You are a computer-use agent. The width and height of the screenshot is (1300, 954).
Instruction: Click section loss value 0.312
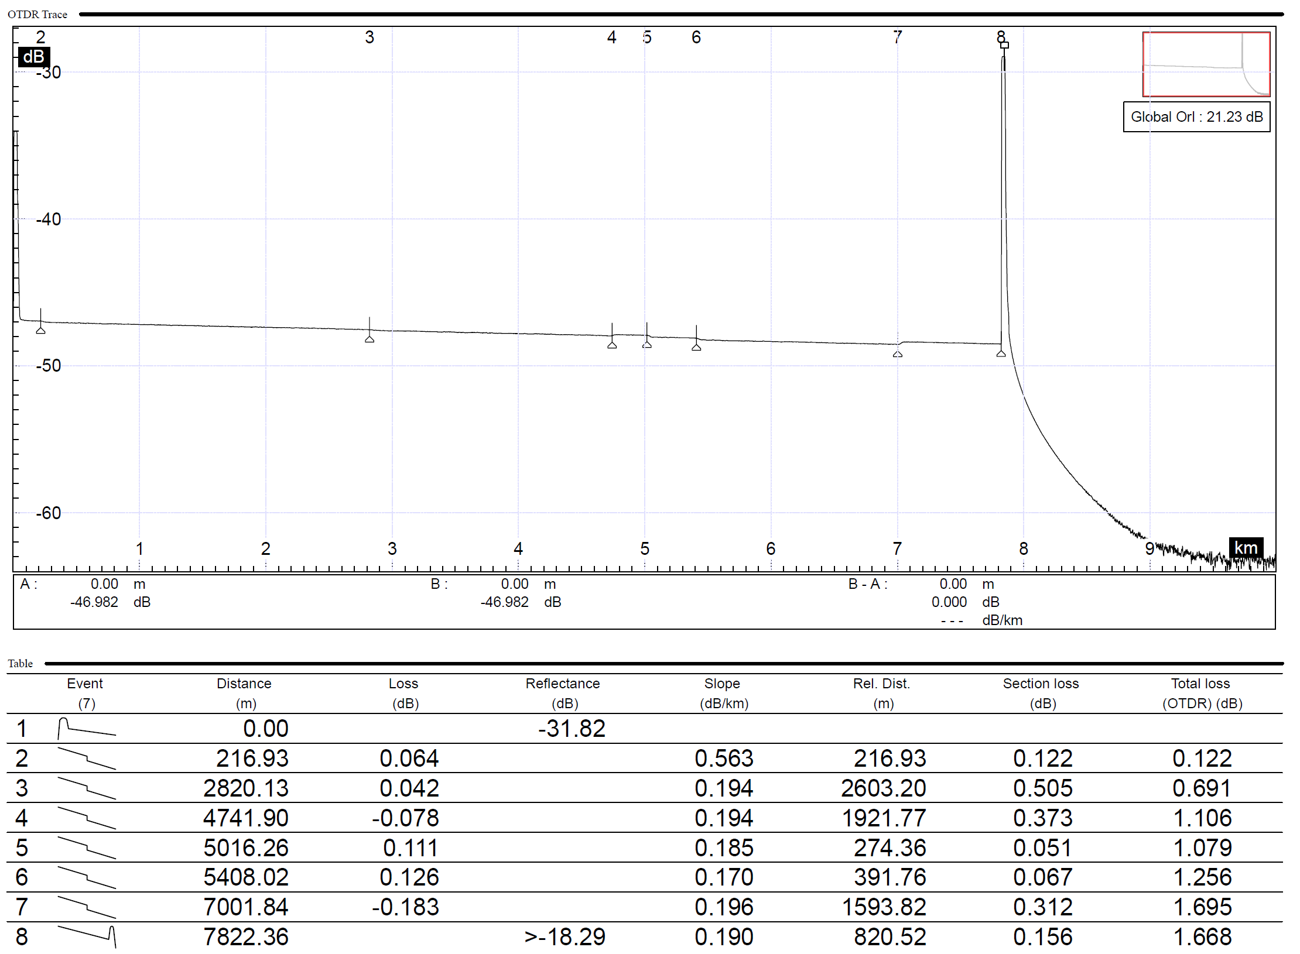(1043, 907)
